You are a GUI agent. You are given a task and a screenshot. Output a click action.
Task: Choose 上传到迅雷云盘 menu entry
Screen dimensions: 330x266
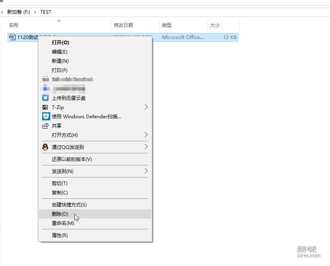[95, 98]
